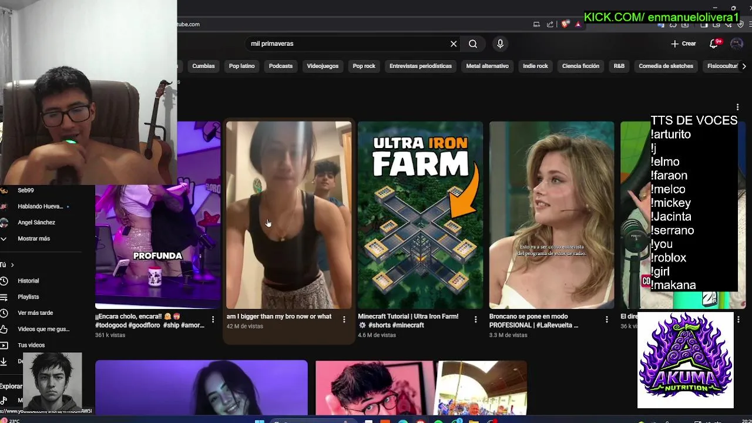Select the Podcasts filter chip
752x423 pixels.
[x=280, y=66]
